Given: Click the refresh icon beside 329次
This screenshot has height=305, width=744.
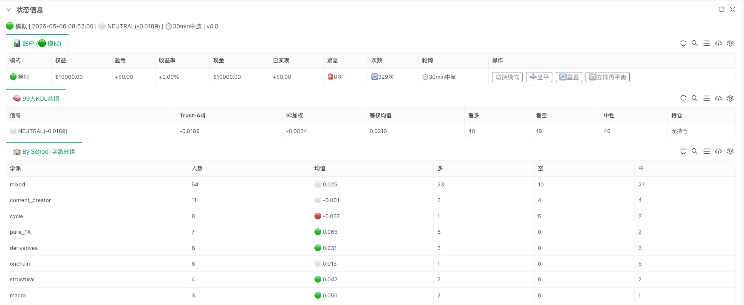Looking at the screenshot, I should point(375,77).
